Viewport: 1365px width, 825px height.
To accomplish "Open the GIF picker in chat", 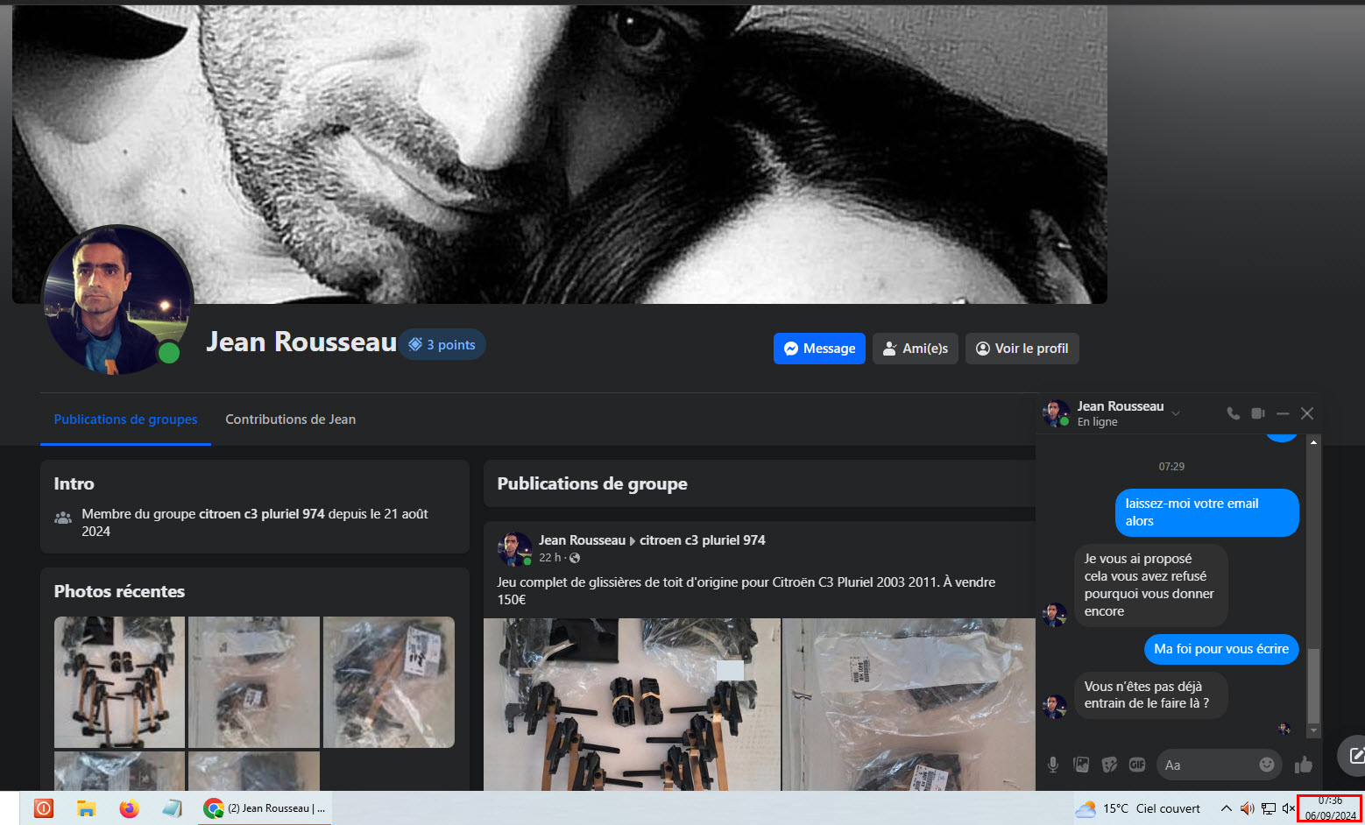I will coord(1137,765).
